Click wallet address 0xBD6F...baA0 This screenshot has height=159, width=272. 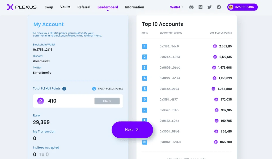[170, 142]
